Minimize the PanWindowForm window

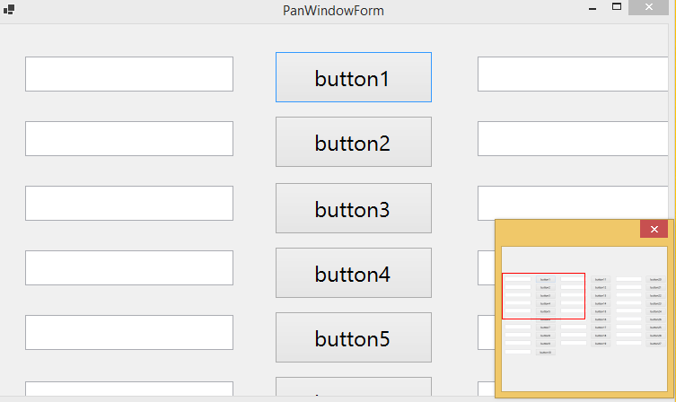(x=593, y=8)
